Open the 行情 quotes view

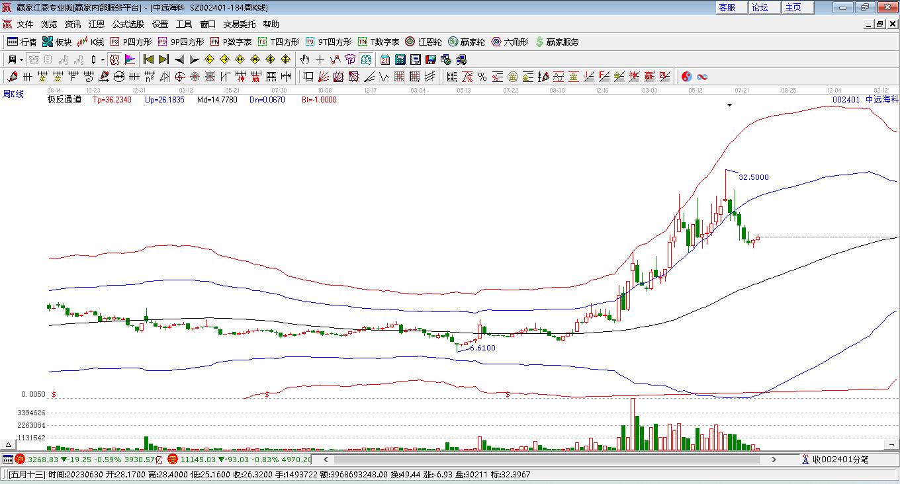tap(22, 42)
